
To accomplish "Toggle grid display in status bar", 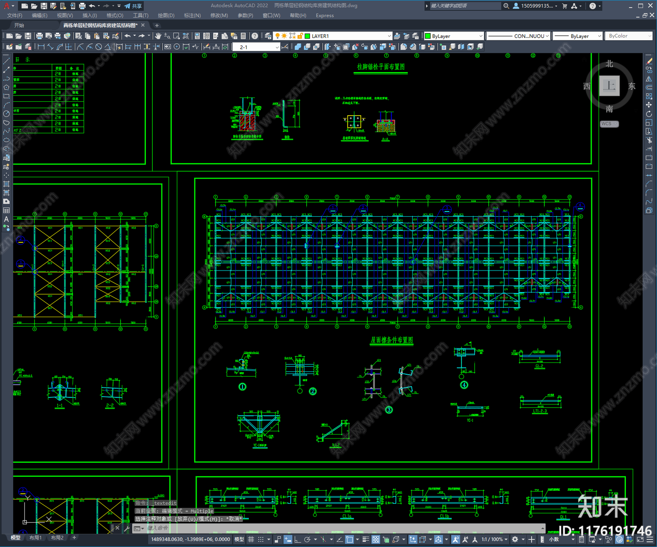I will (x=251, y=539).
